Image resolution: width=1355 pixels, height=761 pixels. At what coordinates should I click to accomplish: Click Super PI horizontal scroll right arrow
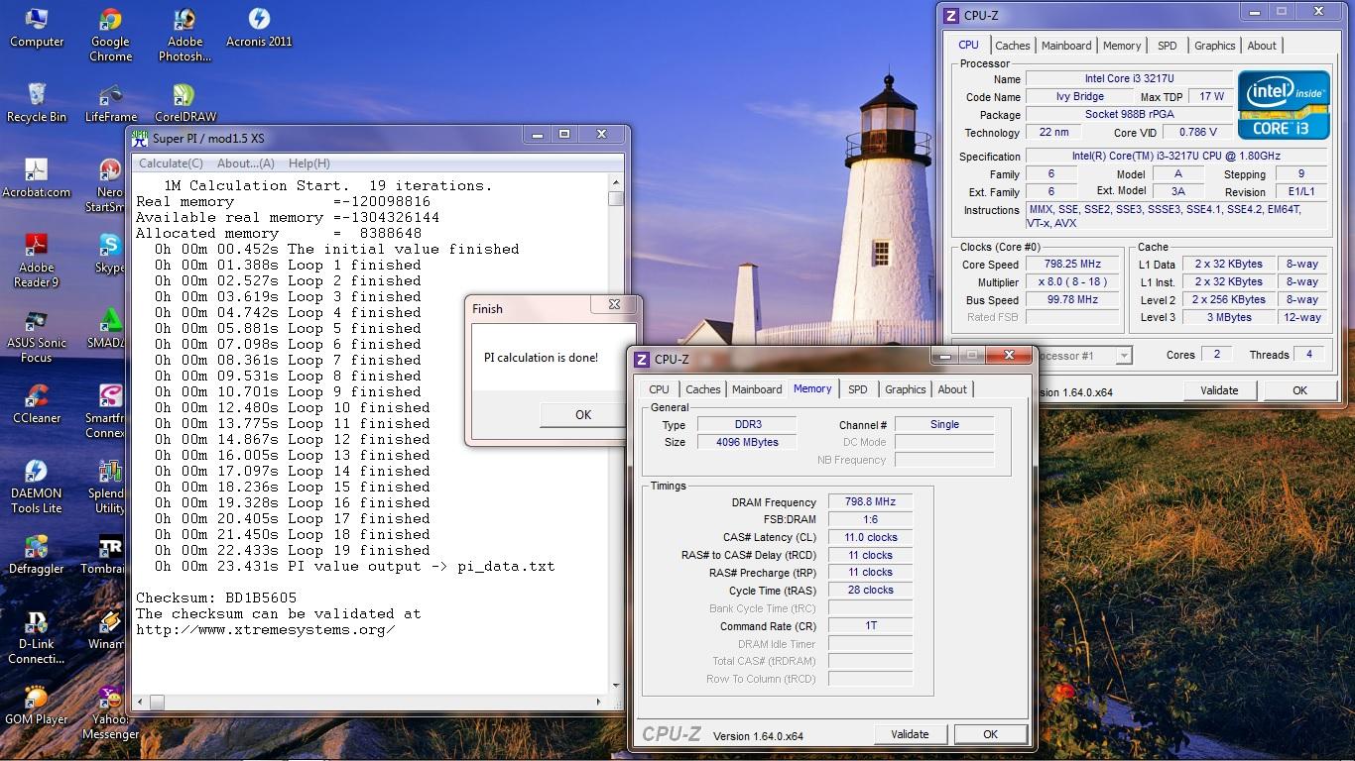598,702
